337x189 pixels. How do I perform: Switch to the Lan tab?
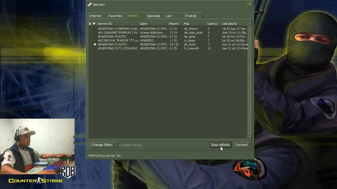pyautogui.click(x=174, y=16)
